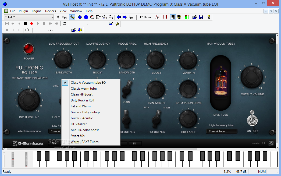This screenshot has height=176, width=281.
Task: Click the yellow question mark help icon
Action: [209, 17]
